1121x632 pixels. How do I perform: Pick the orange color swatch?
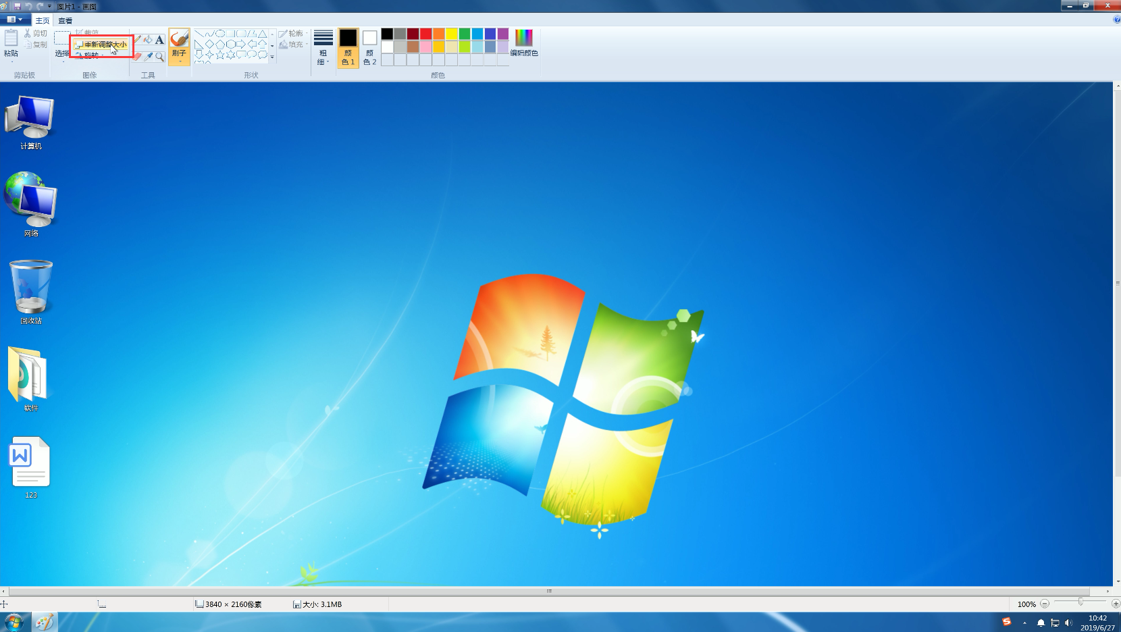click(x=439, y=34)
